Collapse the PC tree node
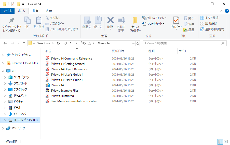This screenshot has width=230, height=145. 3,71
